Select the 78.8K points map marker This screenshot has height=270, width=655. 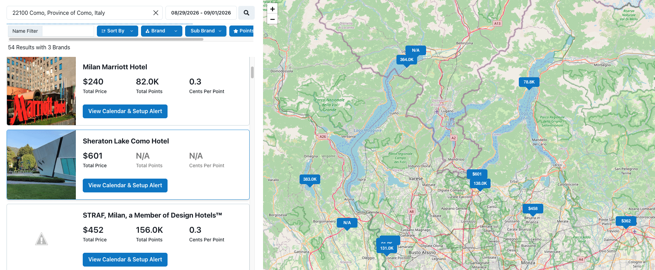pos(529,82)
